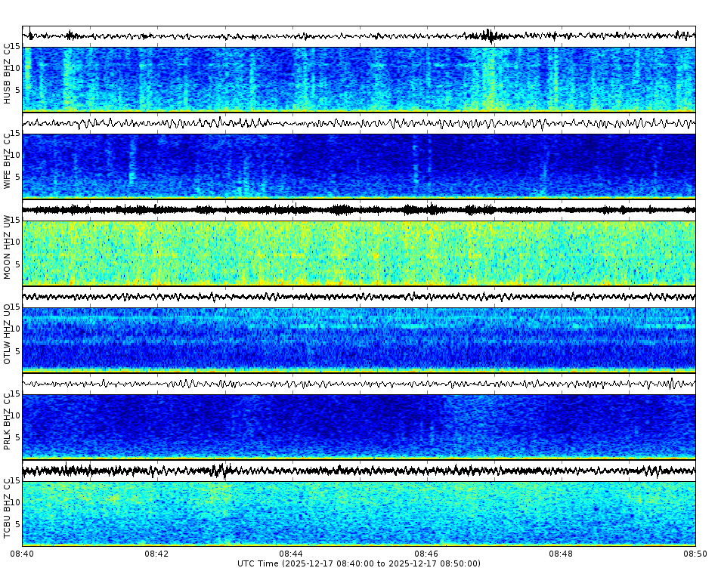Click the HUSB BHZ CC station label
The height and width of the screenshot is (571, 718).
[x=8, y=72]
